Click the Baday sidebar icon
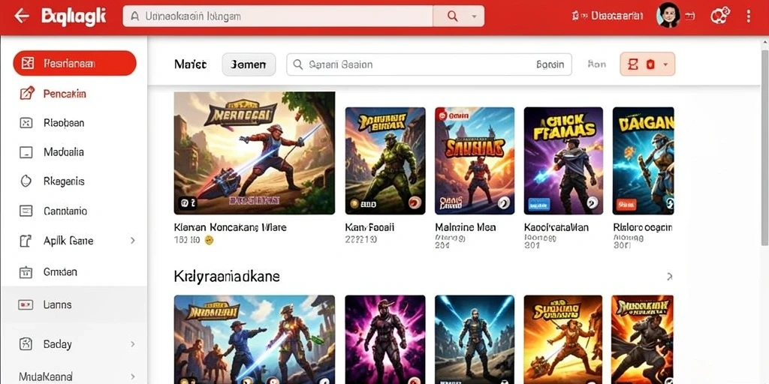 26,343
